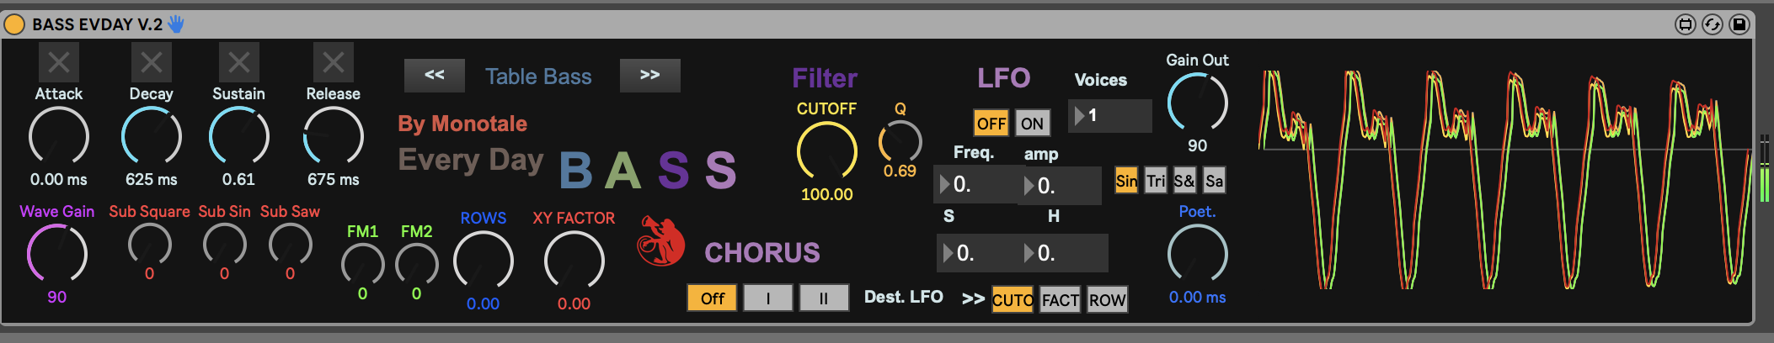This screenshot has width=1774, height=343.
Task: Click the waveform oscilloscope display
Action: pyautogui.click(x=1504, y=181)
